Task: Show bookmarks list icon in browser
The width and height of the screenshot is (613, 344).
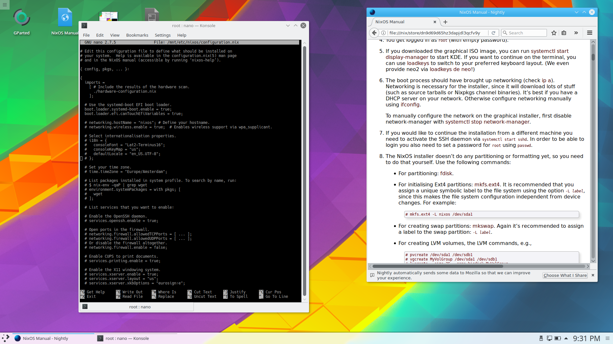Action: 564,33
